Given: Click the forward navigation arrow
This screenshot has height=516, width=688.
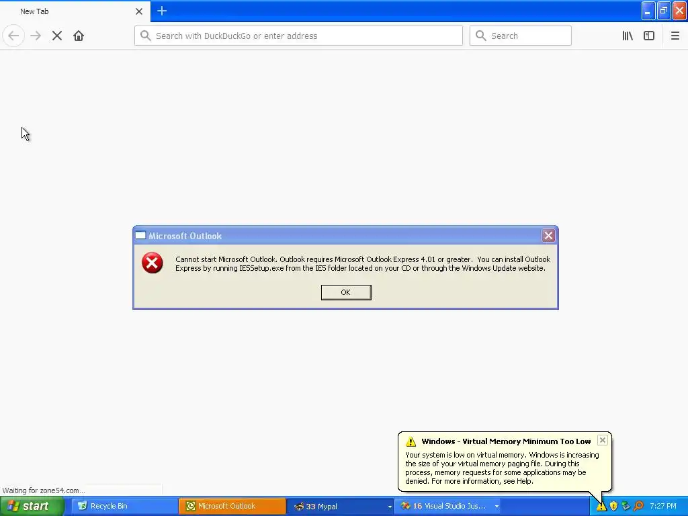Looking at the screenshot, I should pos(36,36).
